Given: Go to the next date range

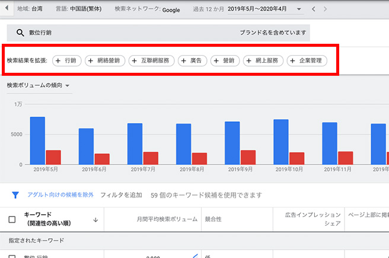Looking at the screenshot, I should (x=325, y=9).
